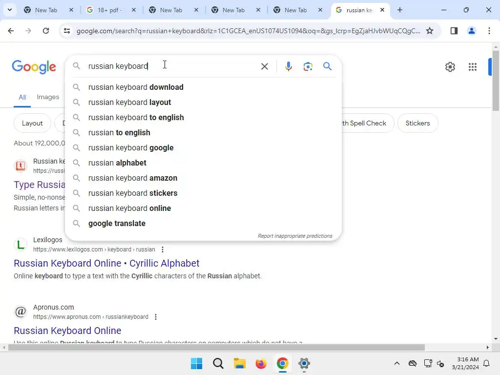Choose suggestion russian to english
The width and height of the screenshot is (500, 375).
[203, 133]
